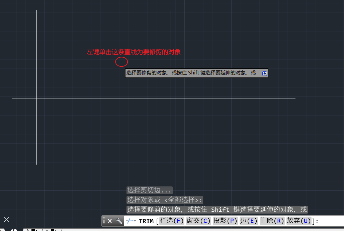Click the crosshair UCS marker at bottom left

pos(6,220)
